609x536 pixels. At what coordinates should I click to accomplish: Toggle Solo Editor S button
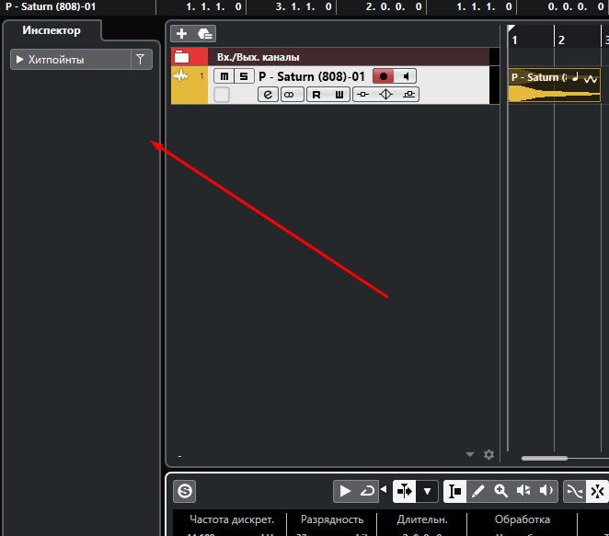point(185,491)
